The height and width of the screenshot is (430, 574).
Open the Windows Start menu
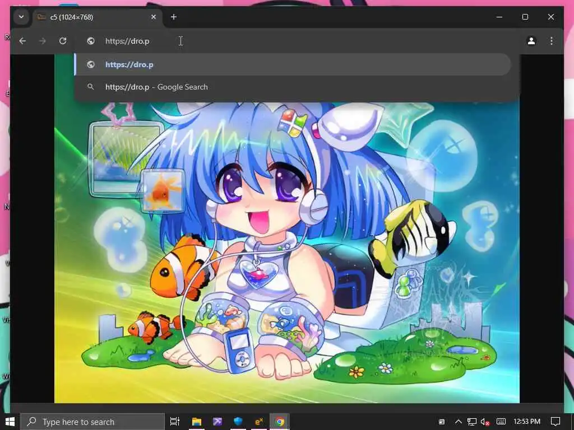coord(10,422)
